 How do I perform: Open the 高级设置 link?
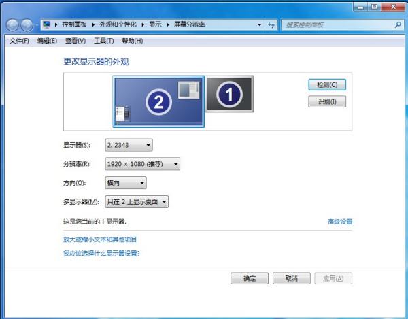pos(340,222)
